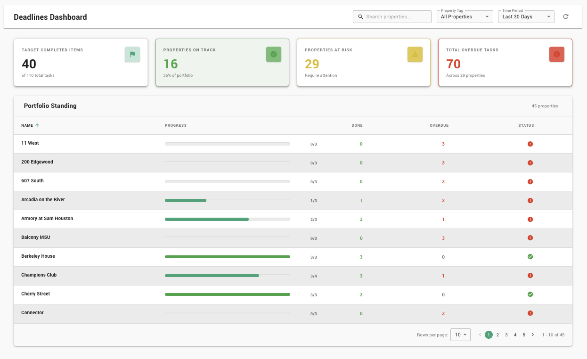Screen dimensions: 587x359
Task: Select the Cherry Street property name
Action: [35, 294]
